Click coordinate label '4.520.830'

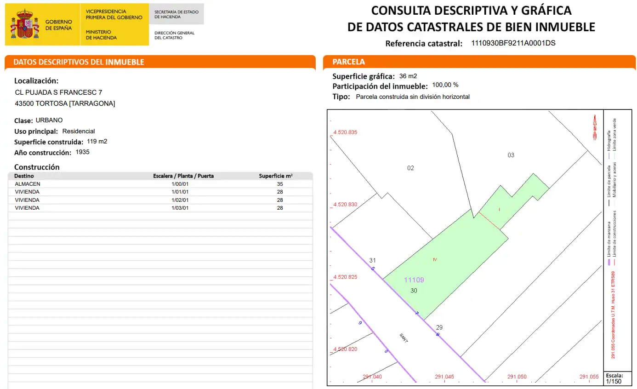click(345, 205)
